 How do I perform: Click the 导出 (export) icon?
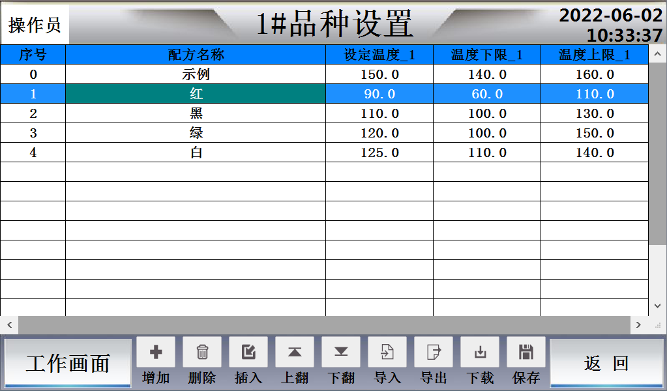433,353
